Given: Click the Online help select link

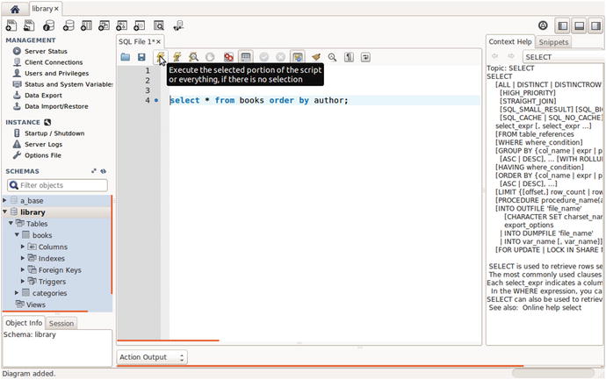Looking at the screenshot, I should (552, 308).
